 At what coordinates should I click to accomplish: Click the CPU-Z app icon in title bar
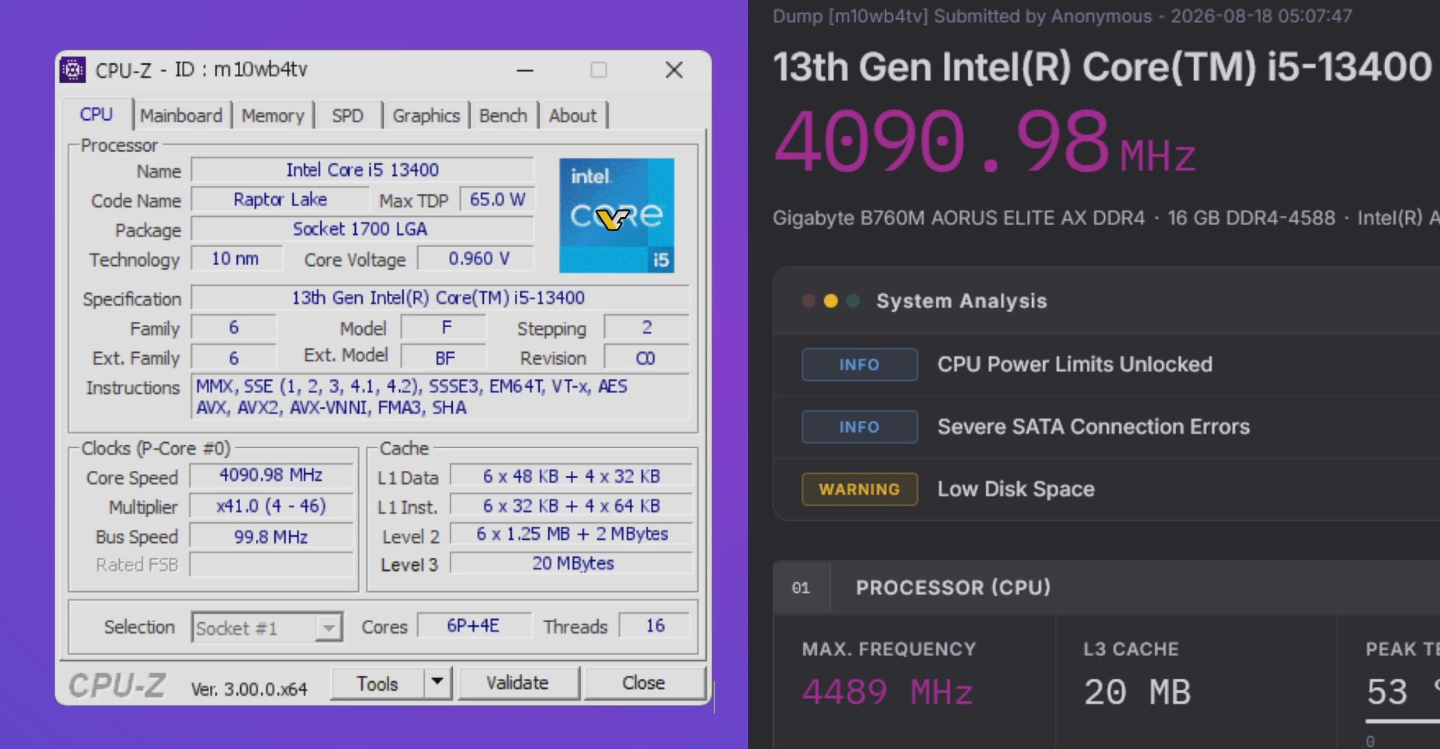click(73, 70)
